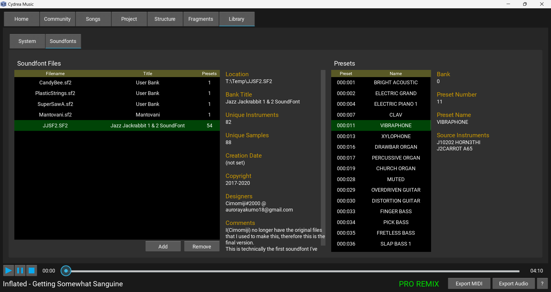Select the DRAWBAR ORGAN preset
551x292 pixels.
coord(381,147)
